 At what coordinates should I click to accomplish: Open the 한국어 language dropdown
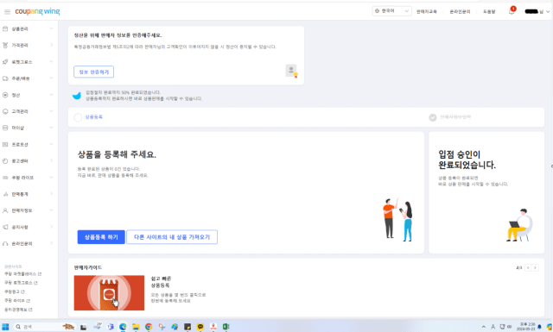pos(391,11)
